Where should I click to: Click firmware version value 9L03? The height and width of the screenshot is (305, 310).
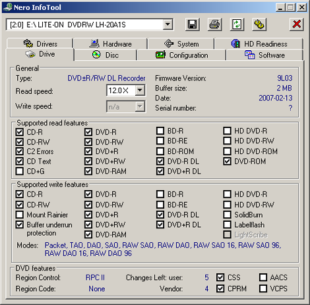click(x=285, y=78)
